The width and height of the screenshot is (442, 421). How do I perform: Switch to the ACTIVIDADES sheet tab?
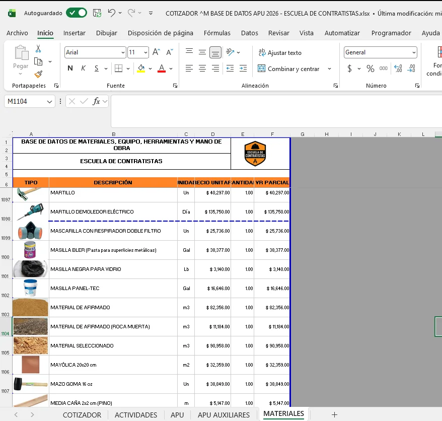pos(136,415)
